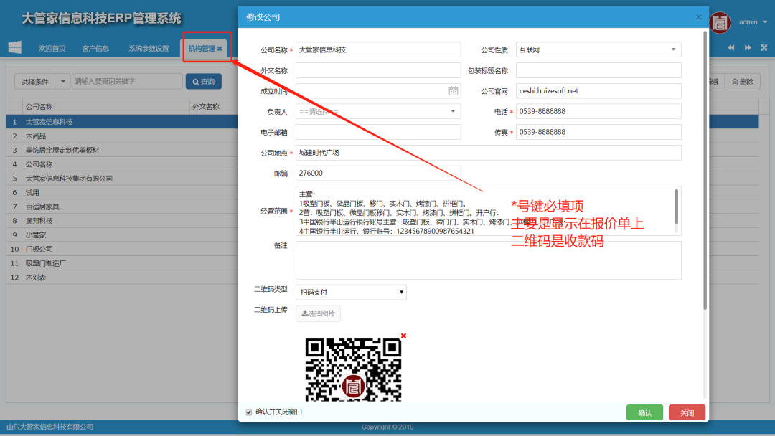Switch to the 客户信息 tab

tap(95, 49)
